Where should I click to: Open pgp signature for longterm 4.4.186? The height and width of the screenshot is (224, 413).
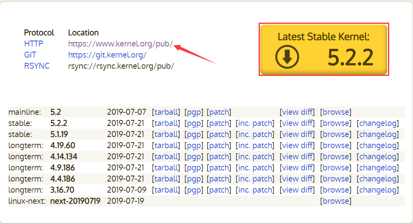(194, 179)
